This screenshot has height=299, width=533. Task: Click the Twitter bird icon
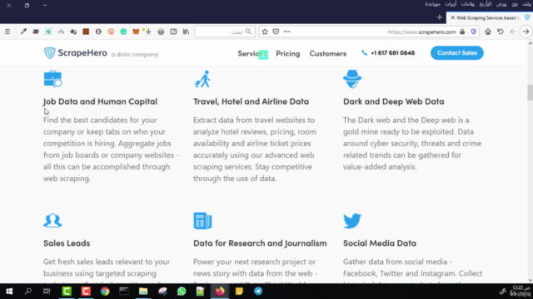point(352,221)
